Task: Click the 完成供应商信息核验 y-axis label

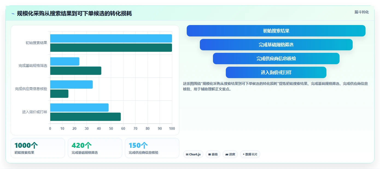Action: [x=31, y=89]
